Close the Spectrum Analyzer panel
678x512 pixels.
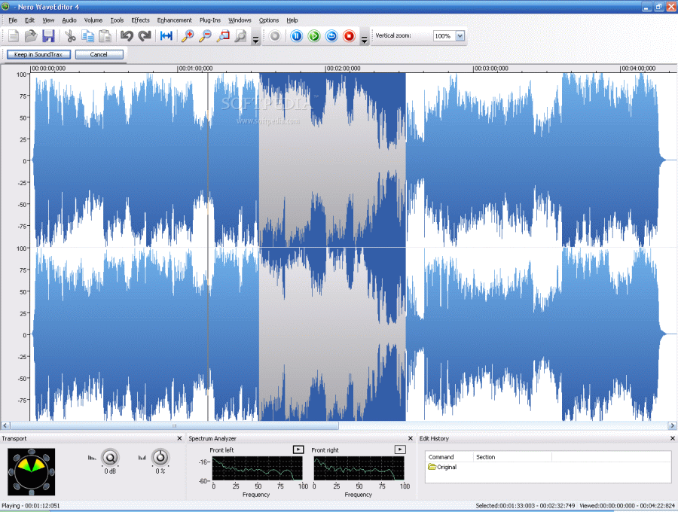point(411,438)
